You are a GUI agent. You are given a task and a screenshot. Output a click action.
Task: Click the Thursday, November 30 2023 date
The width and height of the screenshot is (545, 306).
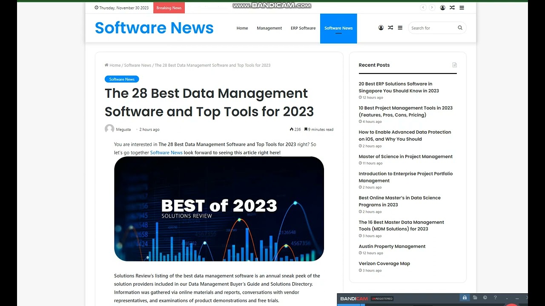(x=121, y=8)
